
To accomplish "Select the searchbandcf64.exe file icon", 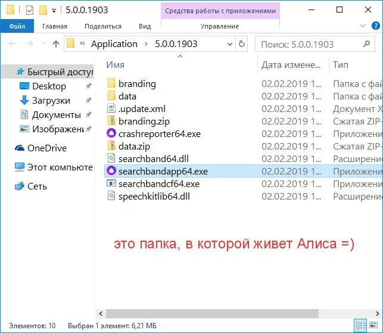I will click(x=111, y=183).
